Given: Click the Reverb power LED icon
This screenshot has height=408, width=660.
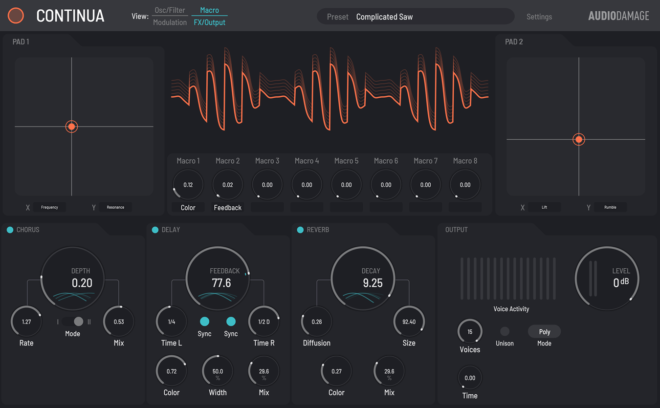Looking at the screenshot, I should [x=299, y=229].
